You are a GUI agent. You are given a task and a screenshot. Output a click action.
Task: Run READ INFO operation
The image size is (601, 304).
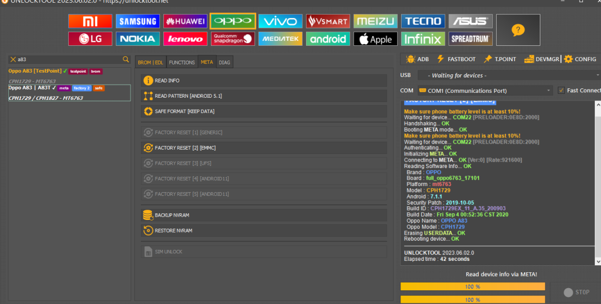tap(264, 80)
